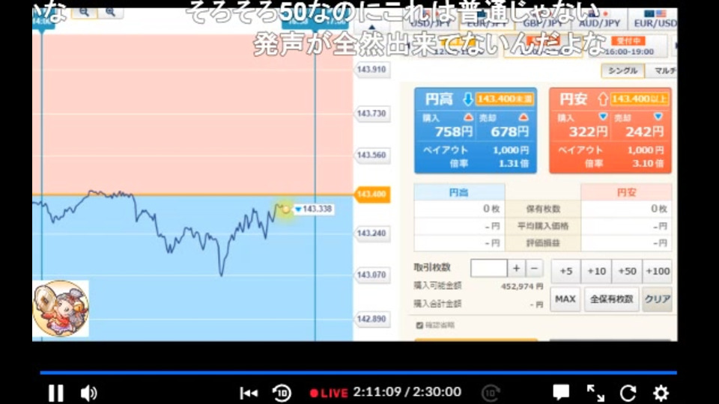Add +5 to trade quantity
This screenshot has height=404, width=719.
coord(566,271)
